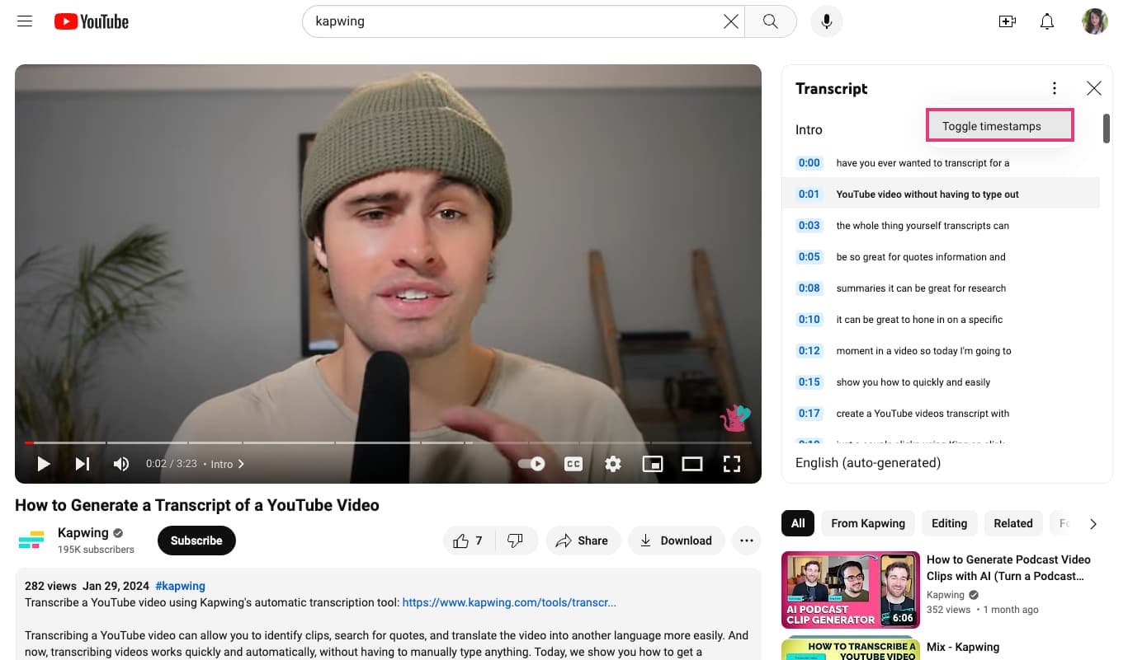Subscribe to Kapwing channel
1128x660 pixels.
[196, 541]
